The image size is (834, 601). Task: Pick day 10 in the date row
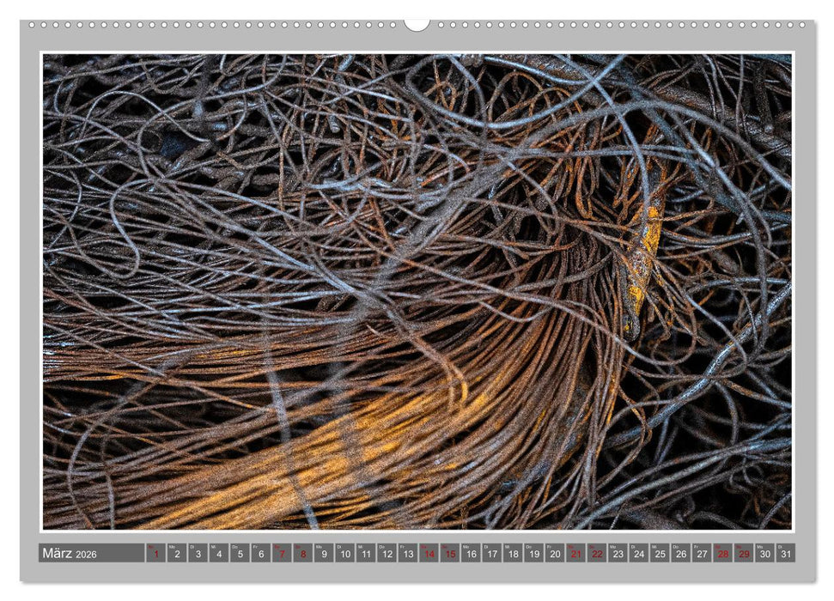coord(344,554)
